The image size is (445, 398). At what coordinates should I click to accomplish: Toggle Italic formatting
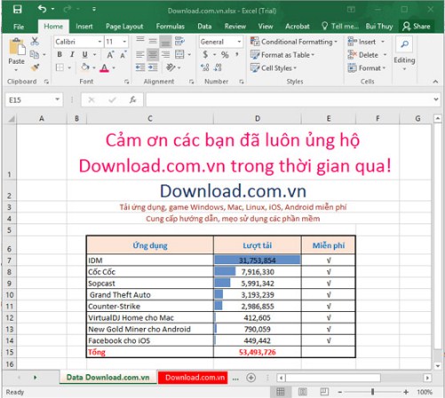tap(72, 54)
